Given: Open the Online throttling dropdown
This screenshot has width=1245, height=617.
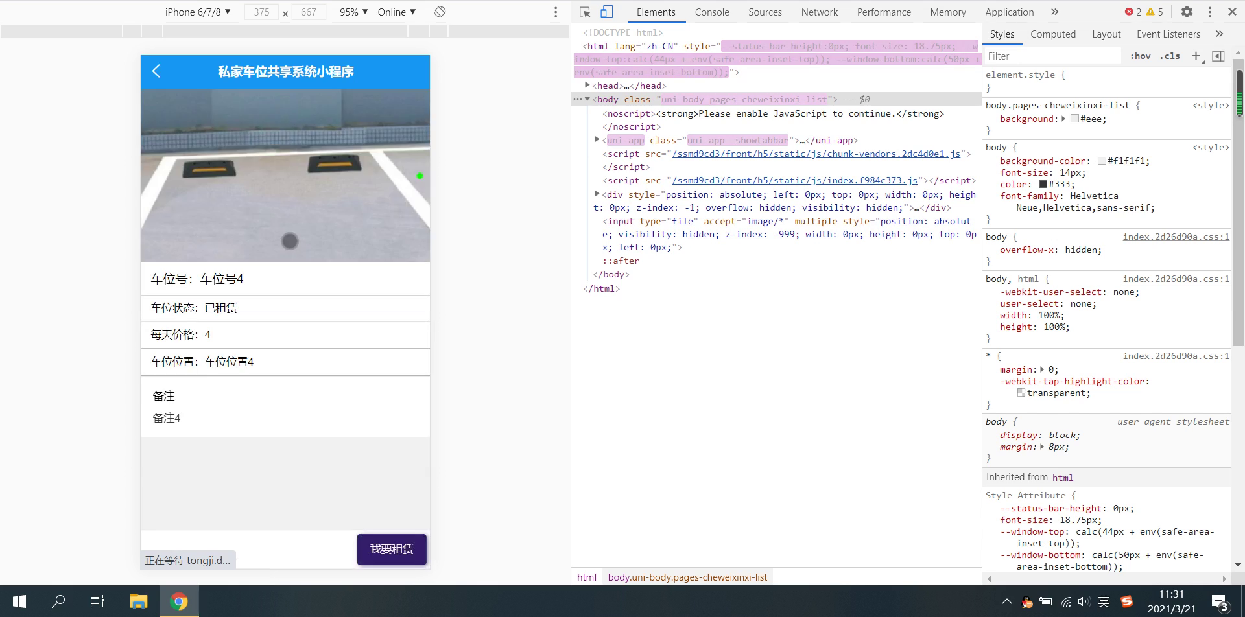Looking at the screenshot, I should [x=397, y=12].
